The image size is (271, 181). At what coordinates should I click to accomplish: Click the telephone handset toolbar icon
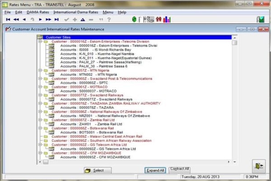[x=150, y=19]
